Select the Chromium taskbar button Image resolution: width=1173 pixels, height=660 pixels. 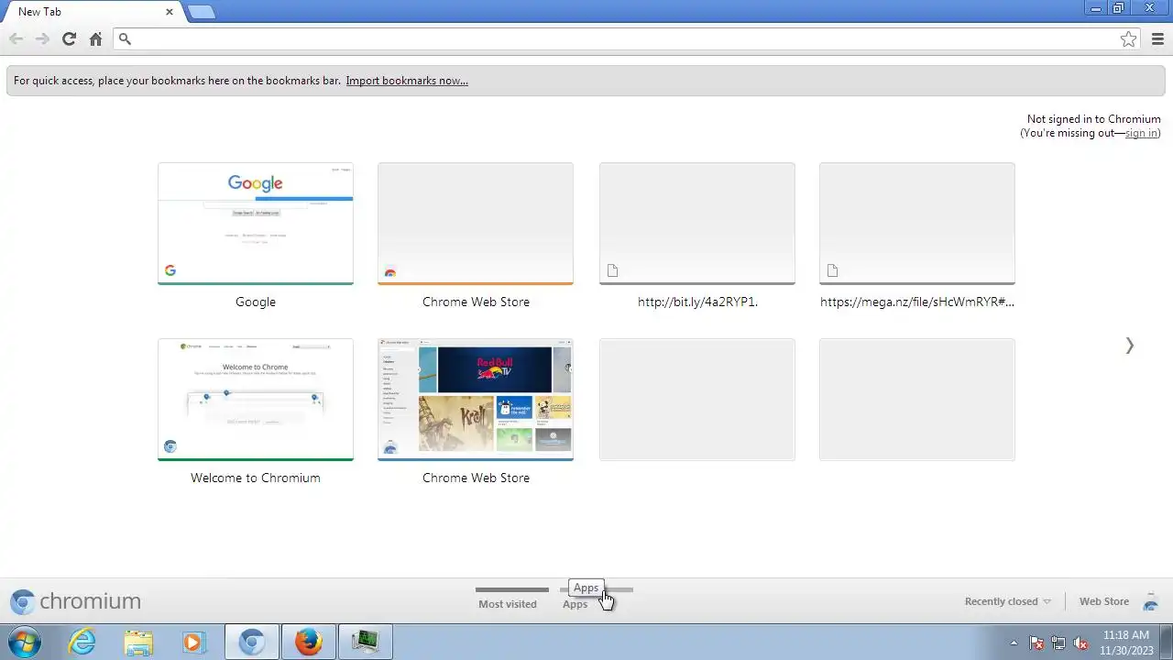[x=252, y=642]
